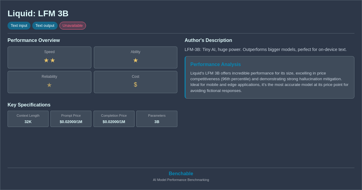Toggle the Text output badge

[45, 26]
